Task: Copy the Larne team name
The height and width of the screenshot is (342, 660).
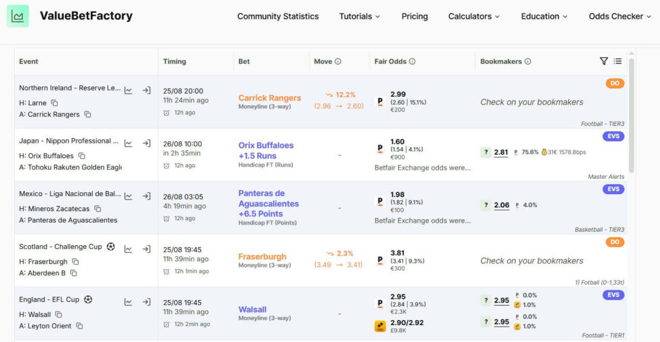Action: [x=54, y=103]
